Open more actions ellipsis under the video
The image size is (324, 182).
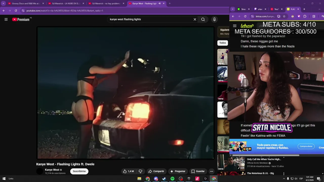pos(212,171)
